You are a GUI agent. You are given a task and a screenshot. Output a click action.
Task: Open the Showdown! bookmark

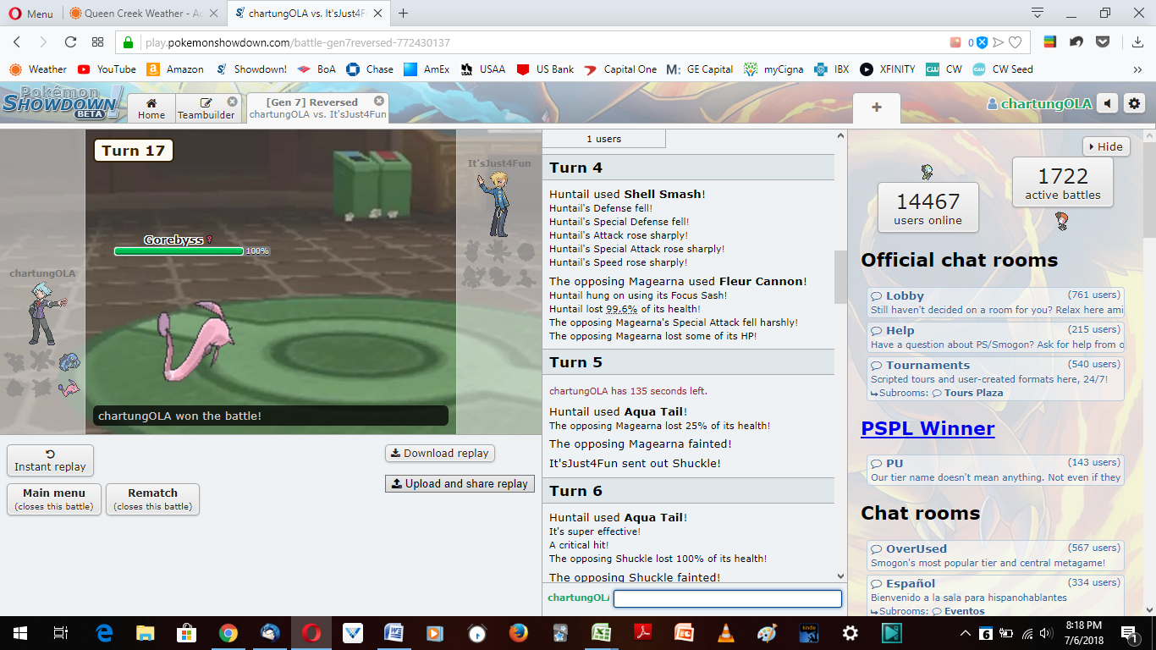pos(250,69)
